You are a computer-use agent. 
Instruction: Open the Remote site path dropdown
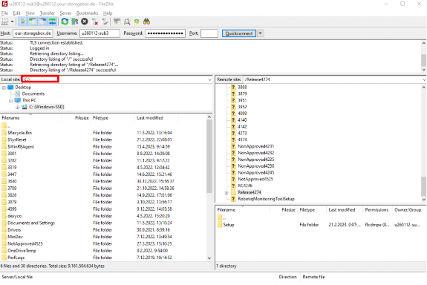(x=424, y=79)
